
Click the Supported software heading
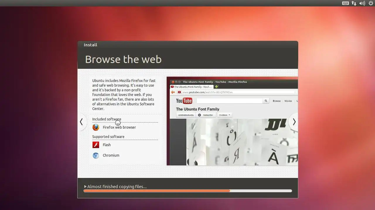[x=108, y=137]
